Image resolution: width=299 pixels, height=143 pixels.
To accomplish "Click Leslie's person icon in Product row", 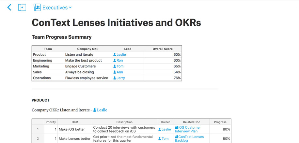I will [115, 55].
